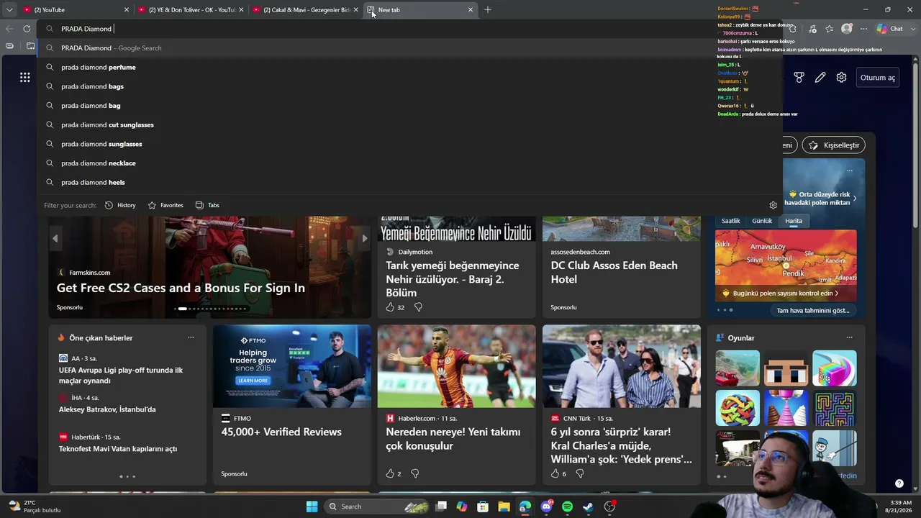Filter search by Favorites
This screenshot has width=921, height=518.
coord(165,205)
